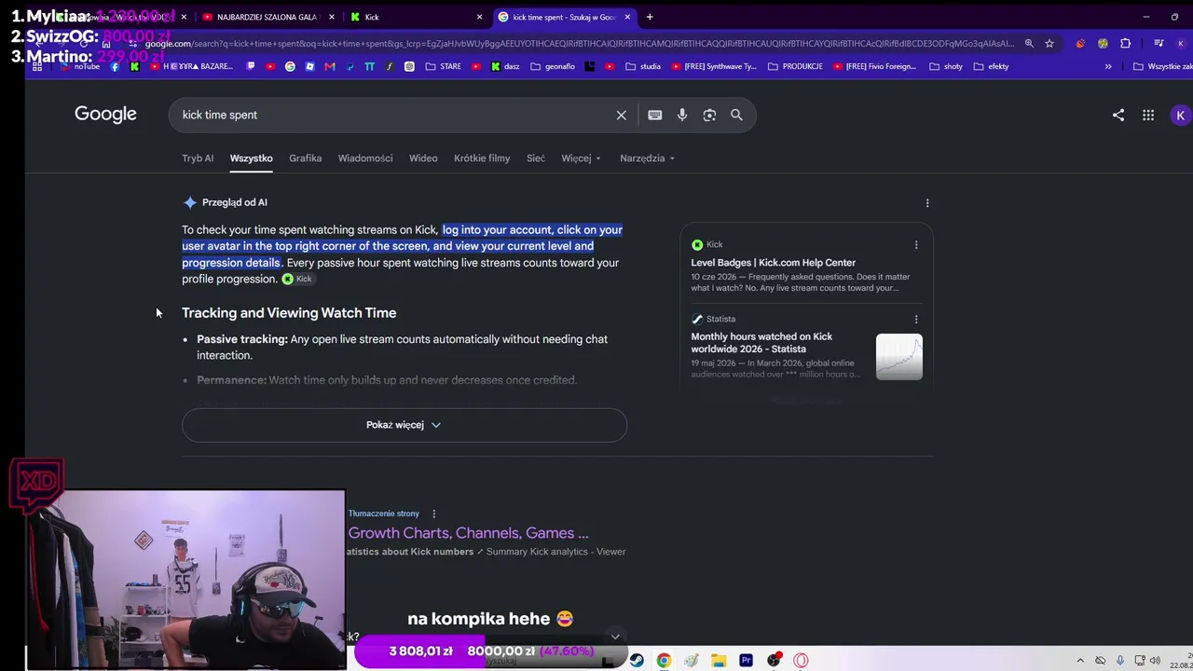Screen dimensions: 1193x671
Task: Clear the search query with the X
Action: [622, 115]
